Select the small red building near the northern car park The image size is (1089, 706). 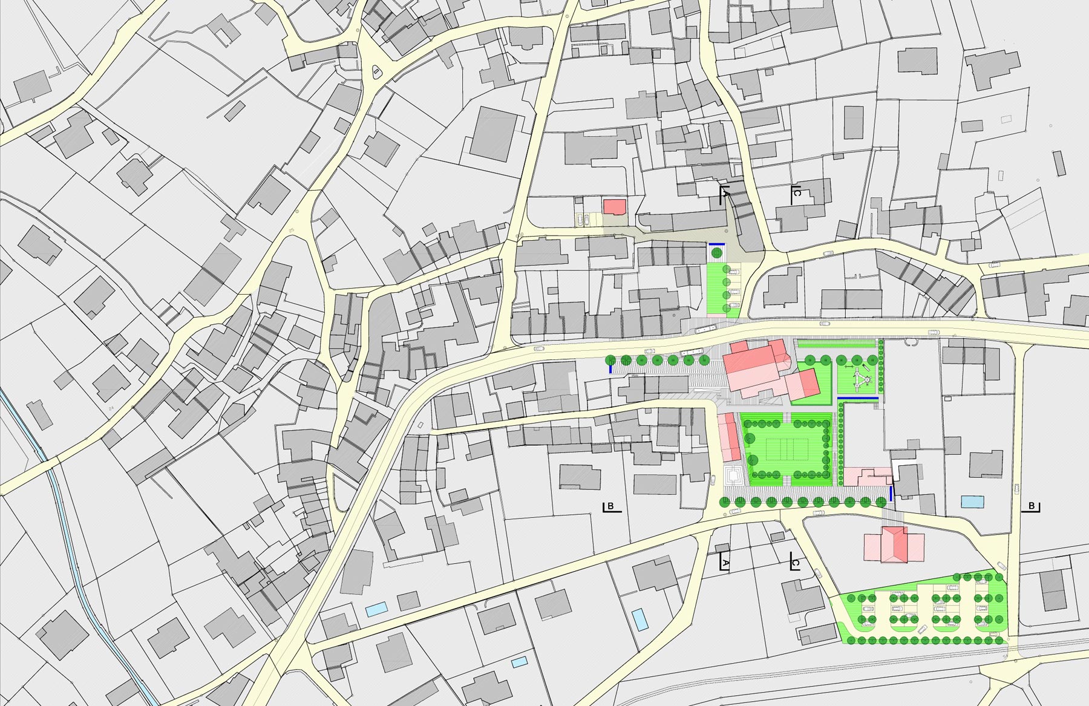pos(615,206)
